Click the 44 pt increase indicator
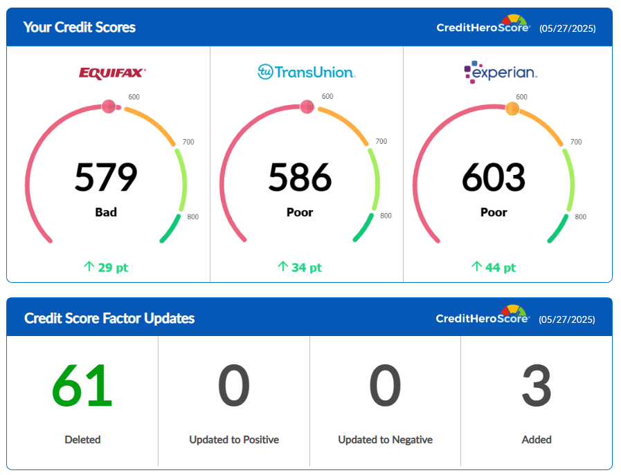 tap(494, 268)
